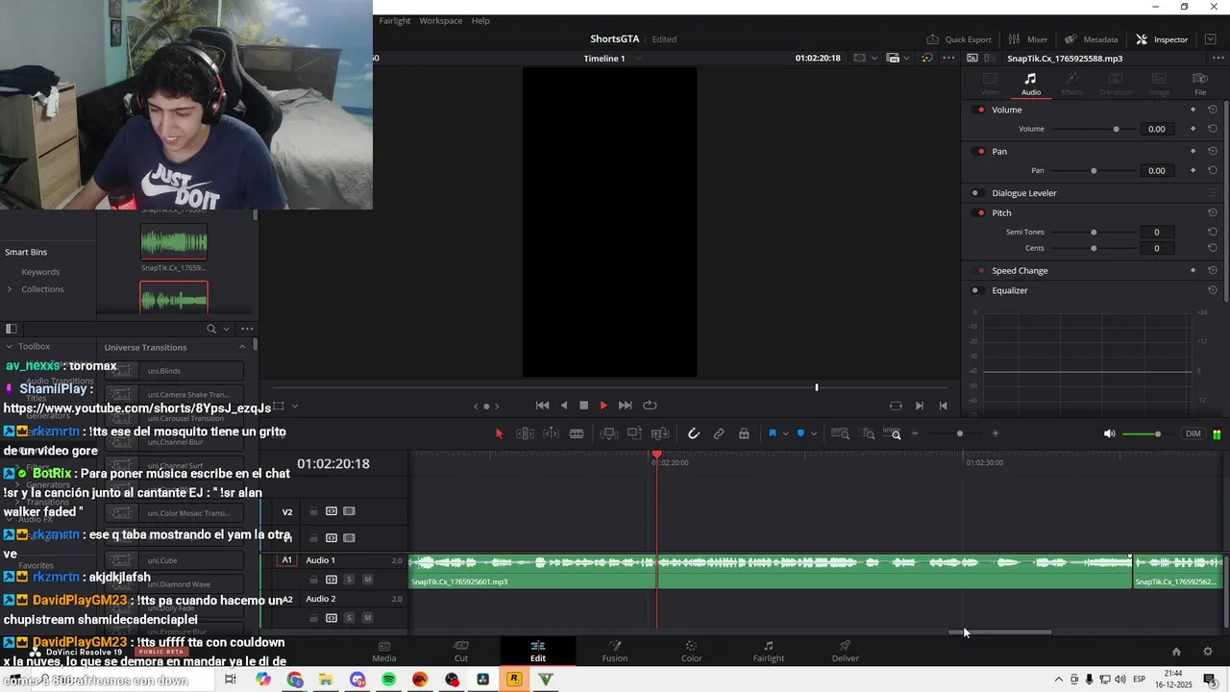Viewport: 1230px width, 692px height.
Task: Open effects search filter dropdown arrow
Action: point(227,329)
